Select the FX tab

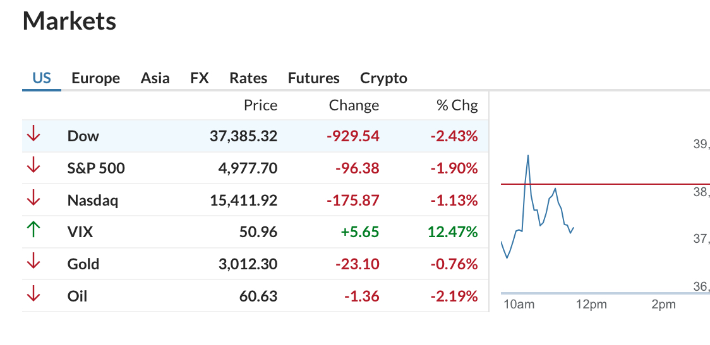pyautogui.click(x=199, y=78)
